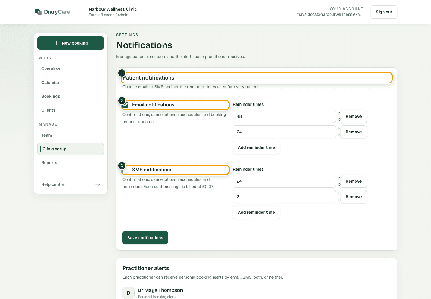Open the Help centre link

pos(71,184)
